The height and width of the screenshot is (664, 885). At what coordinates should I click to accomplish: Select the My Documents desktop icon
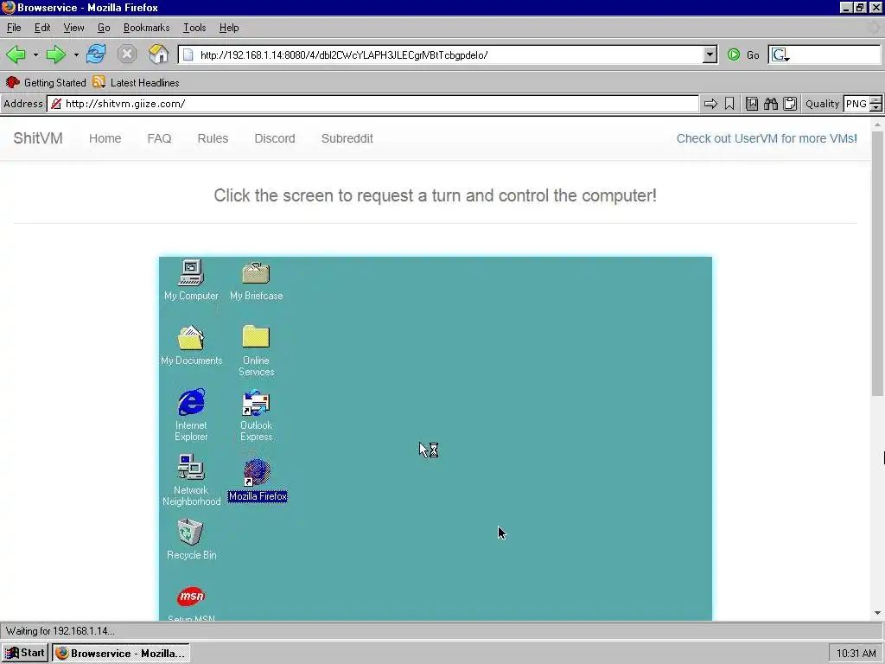[191, 345]
